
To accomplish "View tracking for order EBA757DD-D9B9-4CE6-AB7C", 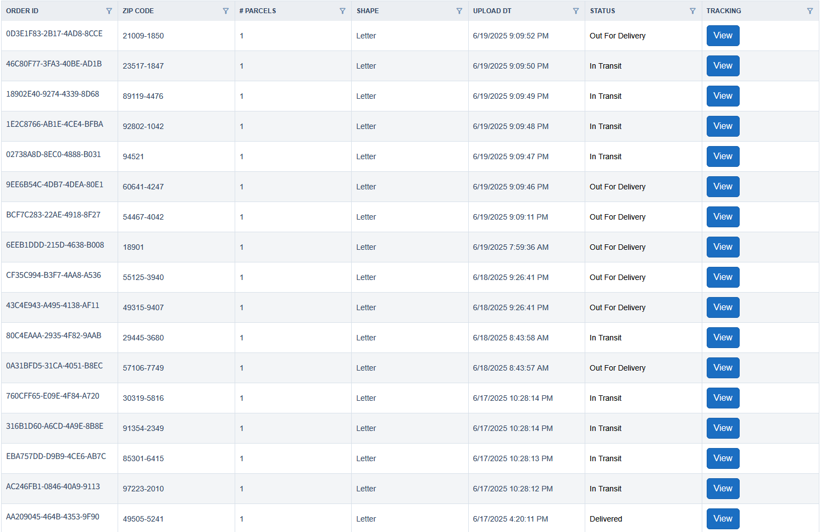I will 723,458.
